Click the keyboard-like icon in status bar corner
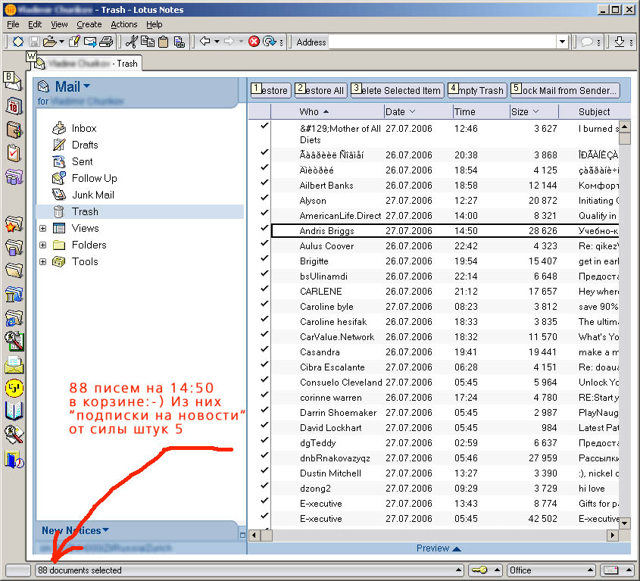The width and height of the screenshot is (640, 581). [610, 570]
